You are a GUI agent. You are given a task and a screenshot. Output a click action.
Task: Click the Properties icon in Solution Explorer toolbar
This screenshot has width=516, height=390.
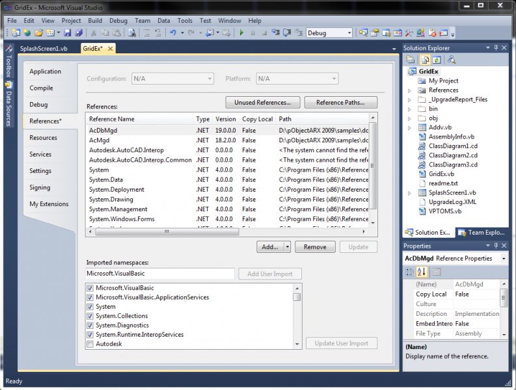411,60
